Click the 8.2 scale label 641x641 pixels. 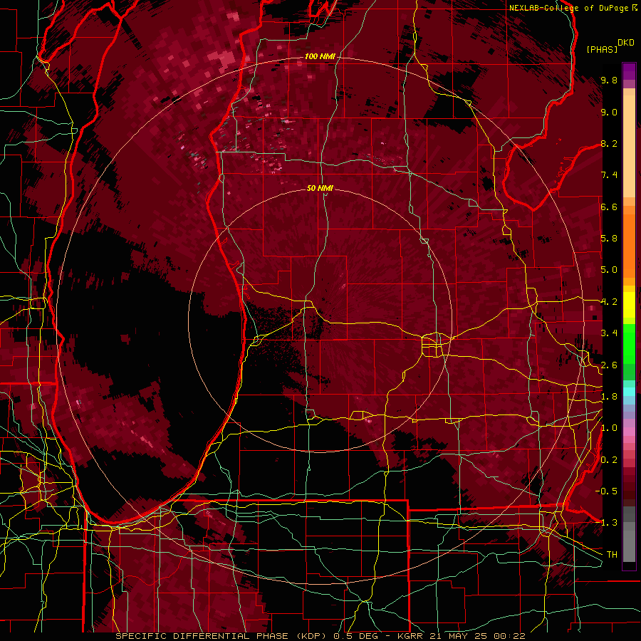point(609,143)
